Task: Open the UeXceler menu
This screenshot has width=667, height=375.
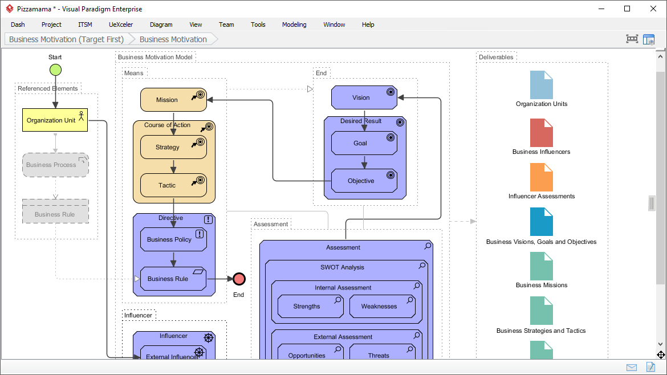Action: 120,25
